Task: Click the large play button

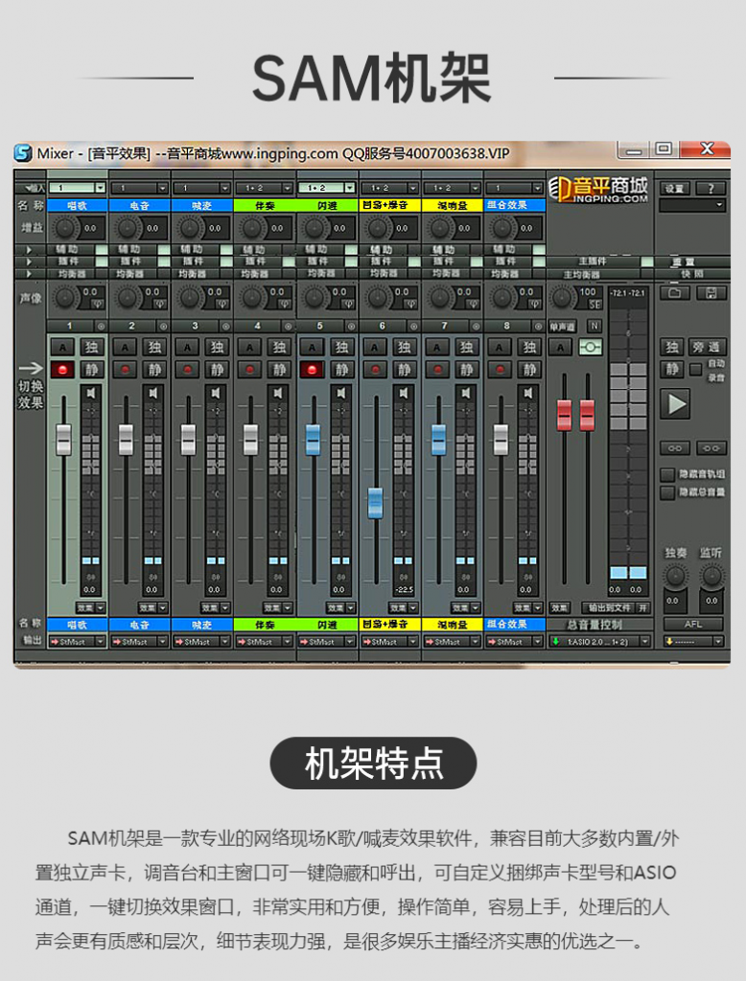Action: (675, 403)
